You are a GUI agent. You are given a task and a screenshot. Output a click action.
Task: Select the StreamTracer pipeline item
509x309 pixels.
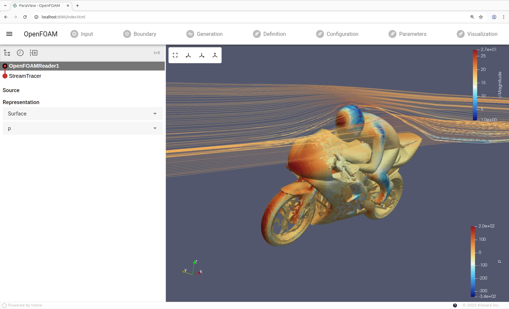tap(25, 76)
